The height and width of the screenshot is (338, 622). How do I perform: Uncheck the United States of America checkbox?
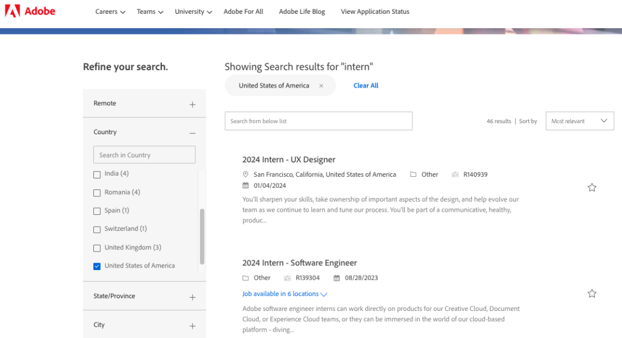[x=97, y=266]
